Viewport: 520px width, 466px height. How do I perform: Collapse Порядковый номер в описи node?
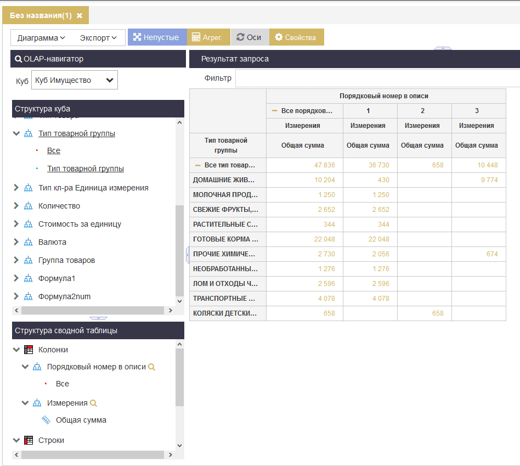tap(25, 367)
